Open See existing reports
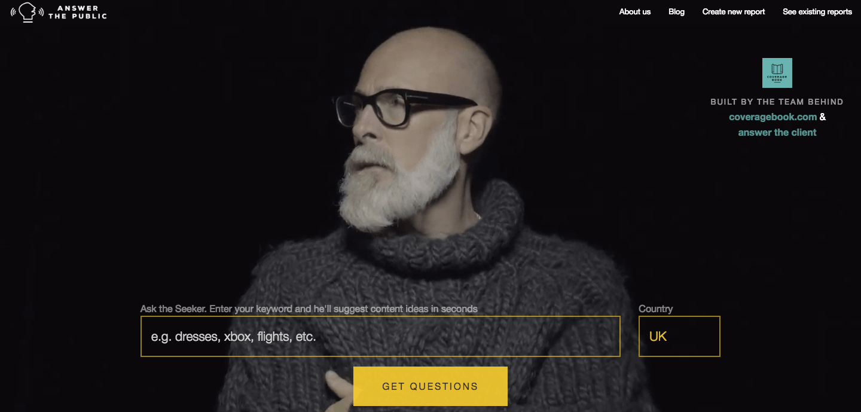 pyautogui.click(x=817, y=12)
